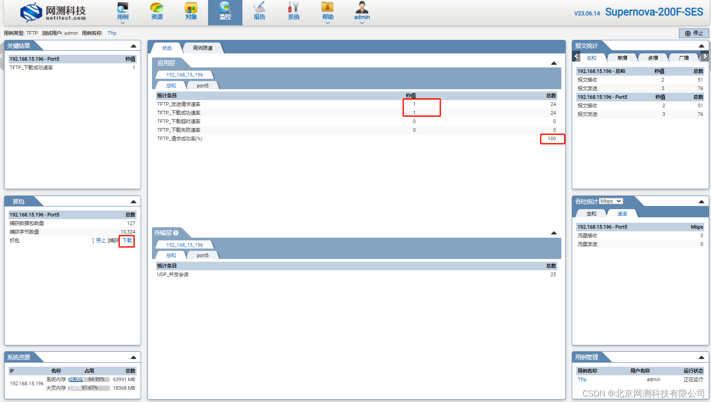
Task: Click 下载 link to download capture
Action: (x=127, y=240)
